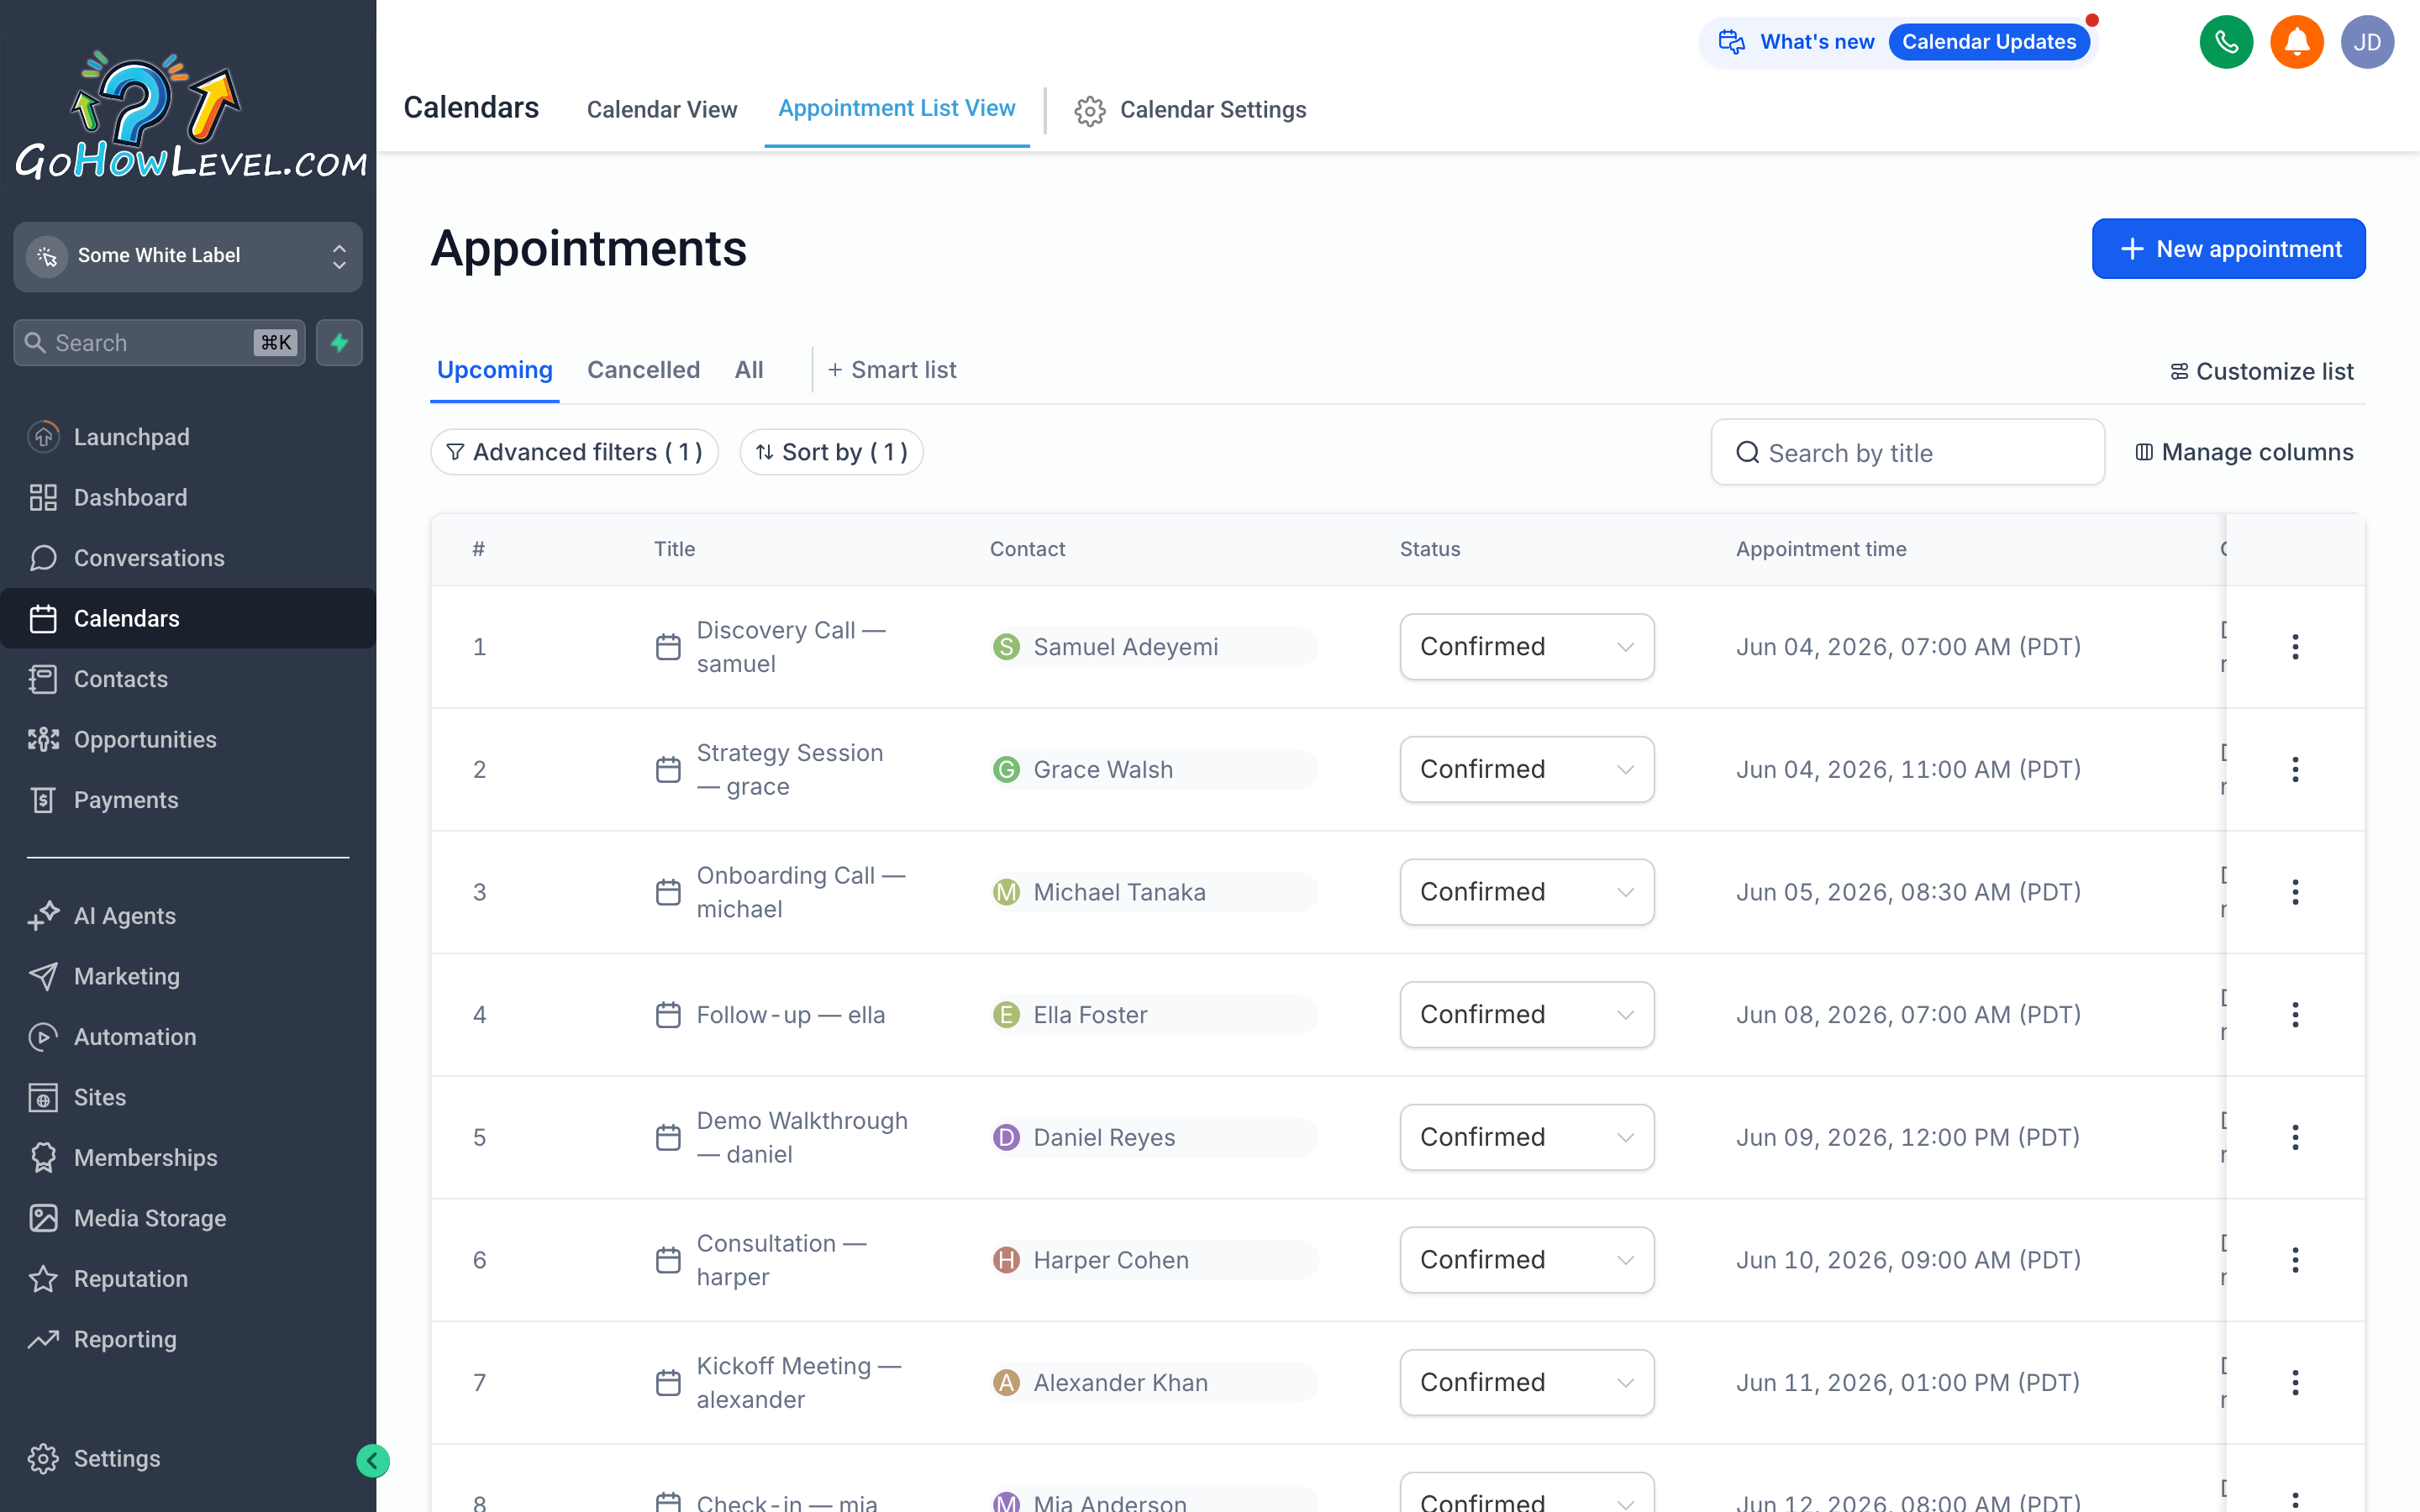Open status dropdown for Kickoff Meeting row
The image size is (2420, 1512).
[x=1526, y=1383]
